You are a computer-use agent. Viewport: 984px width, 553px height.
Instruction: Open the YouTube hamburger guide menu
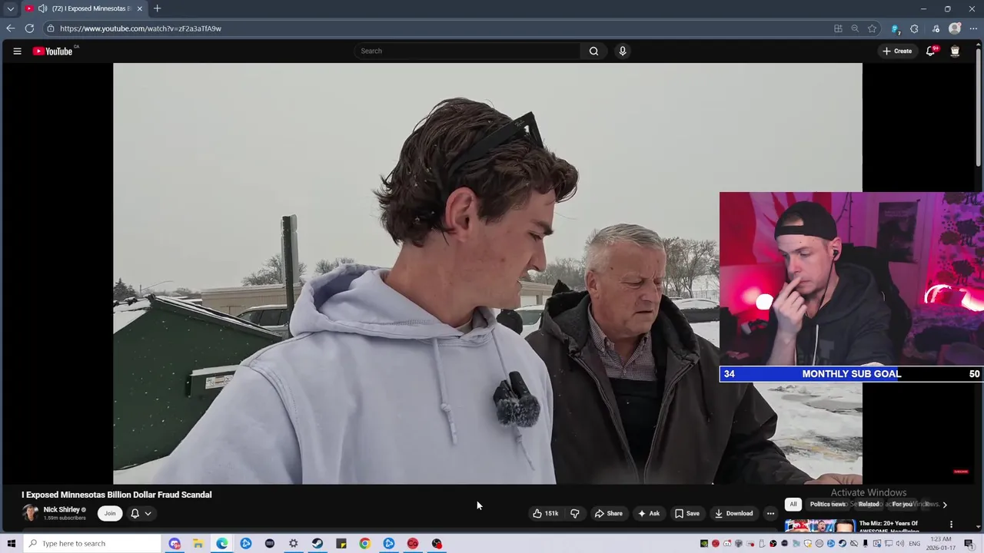pyautogui.click(x=17, y=51)
